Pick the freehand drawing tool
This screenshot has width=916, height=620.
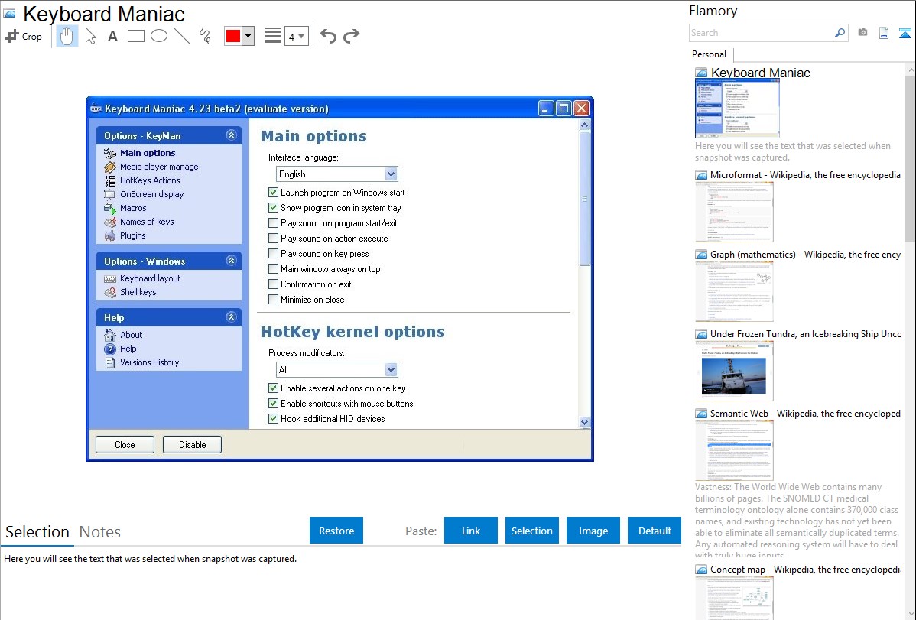tap(205, 36)
